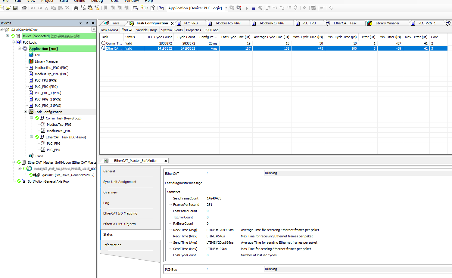Click the Device controller icon in tree
This screenshot has height=278, width=452.
pyautogui.click(x=18, y=36)
